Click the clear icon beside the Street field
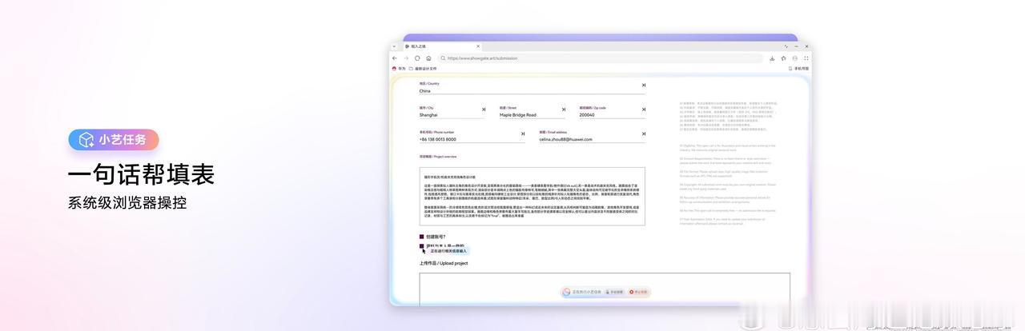The height and width of the screenshot is (331, 1025). pyautogui.click(x=564, y=109)
